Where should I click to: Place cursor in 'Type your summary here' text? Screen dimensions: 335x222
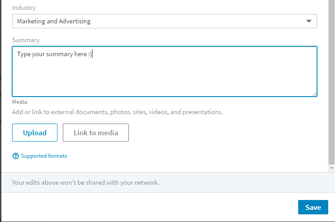52,54
